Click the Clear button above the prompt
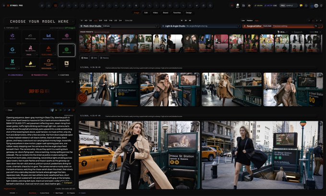The width and height of the screenshot is (326, 196). (x=9, y=110)
